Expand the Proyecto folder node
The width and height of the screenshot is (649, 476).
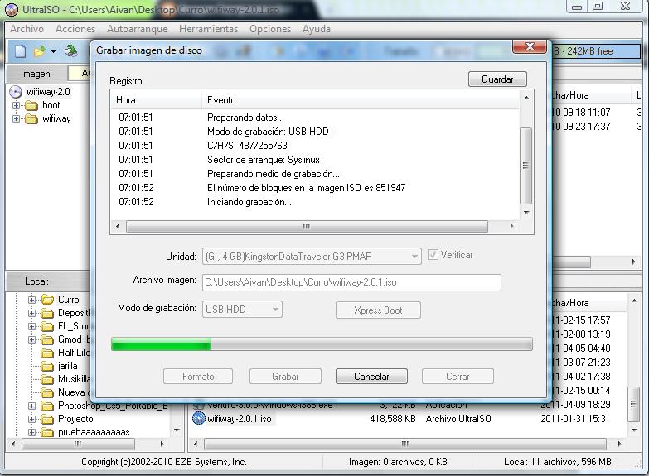click(x=31, y=420)
